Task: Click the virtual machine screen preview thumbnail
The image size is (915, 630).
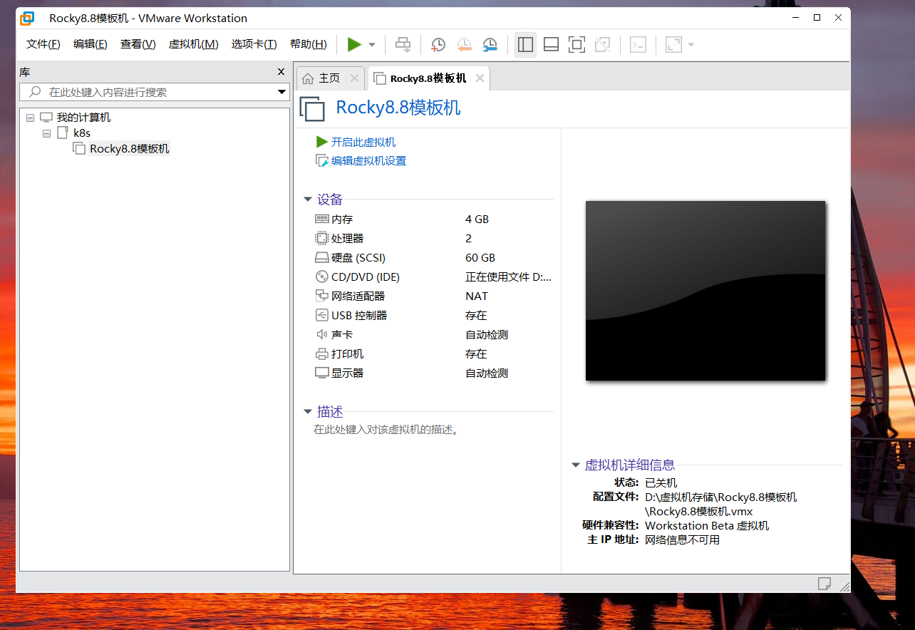Action: click(705, 291)
